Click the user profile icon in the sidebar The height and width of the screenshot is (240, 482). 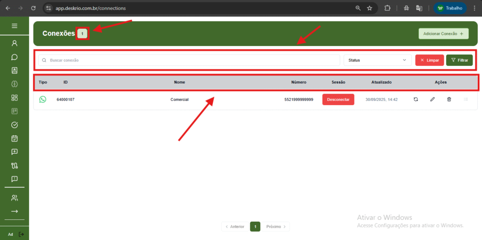pos(15,43)
